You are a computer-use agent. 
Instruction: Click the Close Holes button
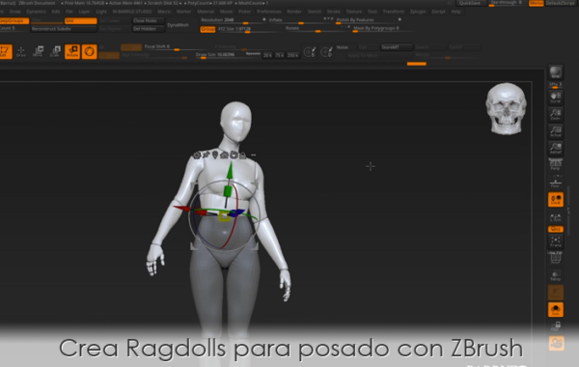pos(148,20)
